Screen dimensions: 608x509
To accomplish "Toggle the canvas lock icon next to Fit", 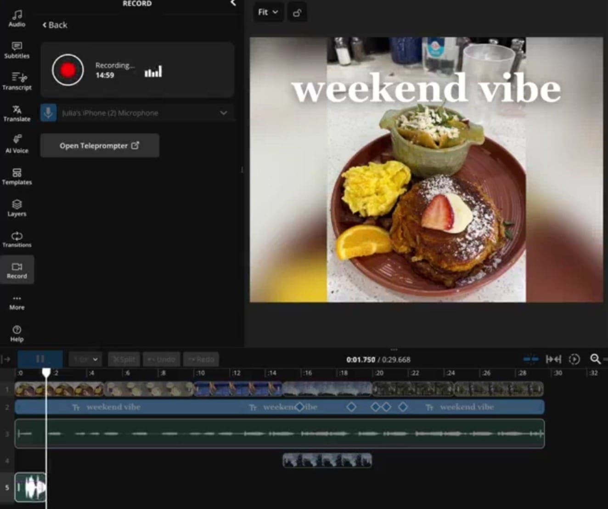I will point(297,12).
